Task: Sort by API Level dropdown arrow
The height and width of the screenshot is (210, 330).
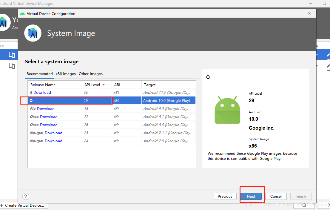Action: (104, 85)
